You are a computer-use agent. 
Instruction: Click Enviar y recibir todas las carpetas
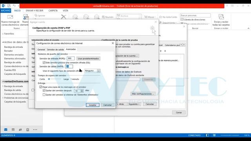point(221,20)
